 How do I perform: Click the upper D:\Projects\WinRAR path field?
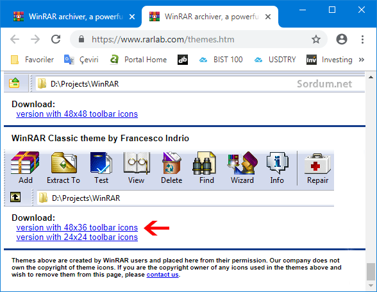200,84
